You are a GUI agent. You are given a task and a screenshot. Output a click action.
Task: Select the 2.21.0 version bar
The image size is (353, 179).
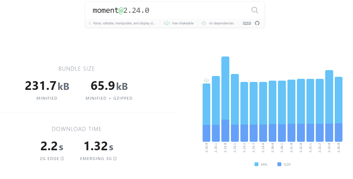coord(291,111)
